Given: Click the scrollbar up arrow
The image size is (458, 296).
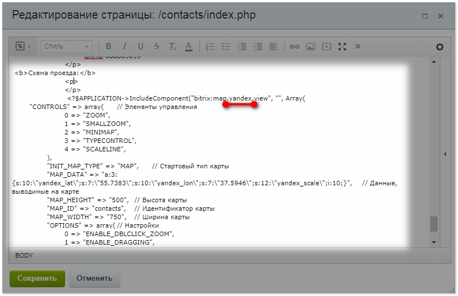Looking at the screenshot, I should [x=434, y=62].
